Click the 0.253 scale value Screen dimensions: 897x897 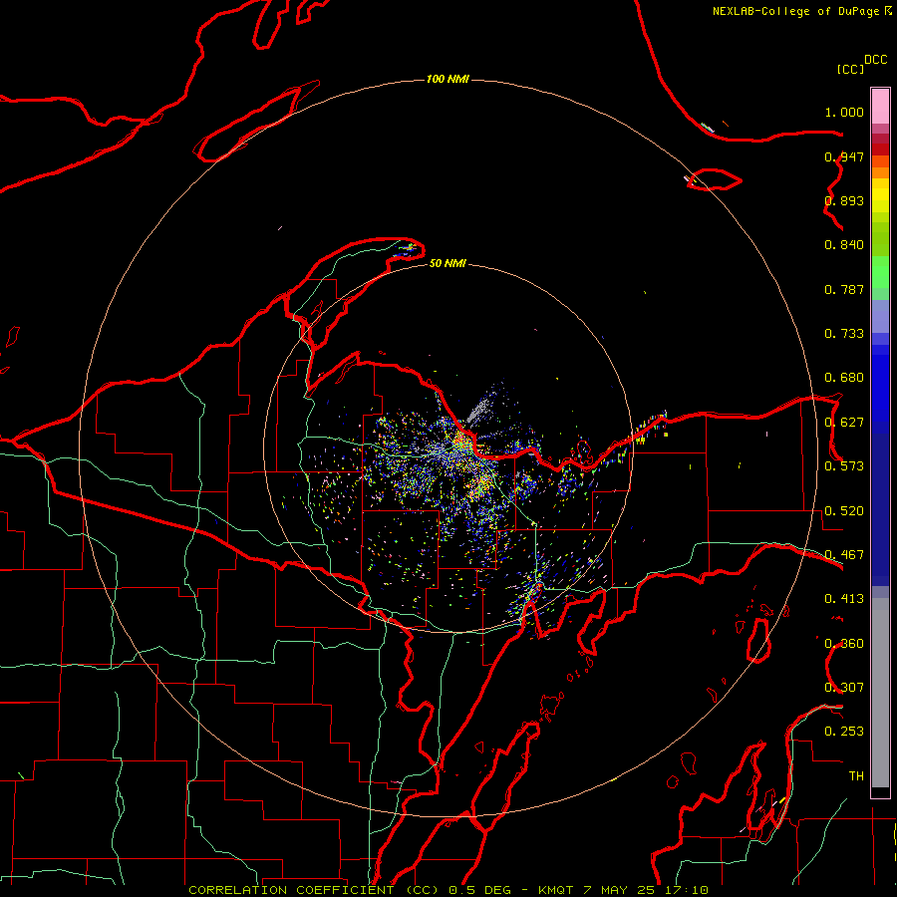pyautogui.click(x=844, y=732)
